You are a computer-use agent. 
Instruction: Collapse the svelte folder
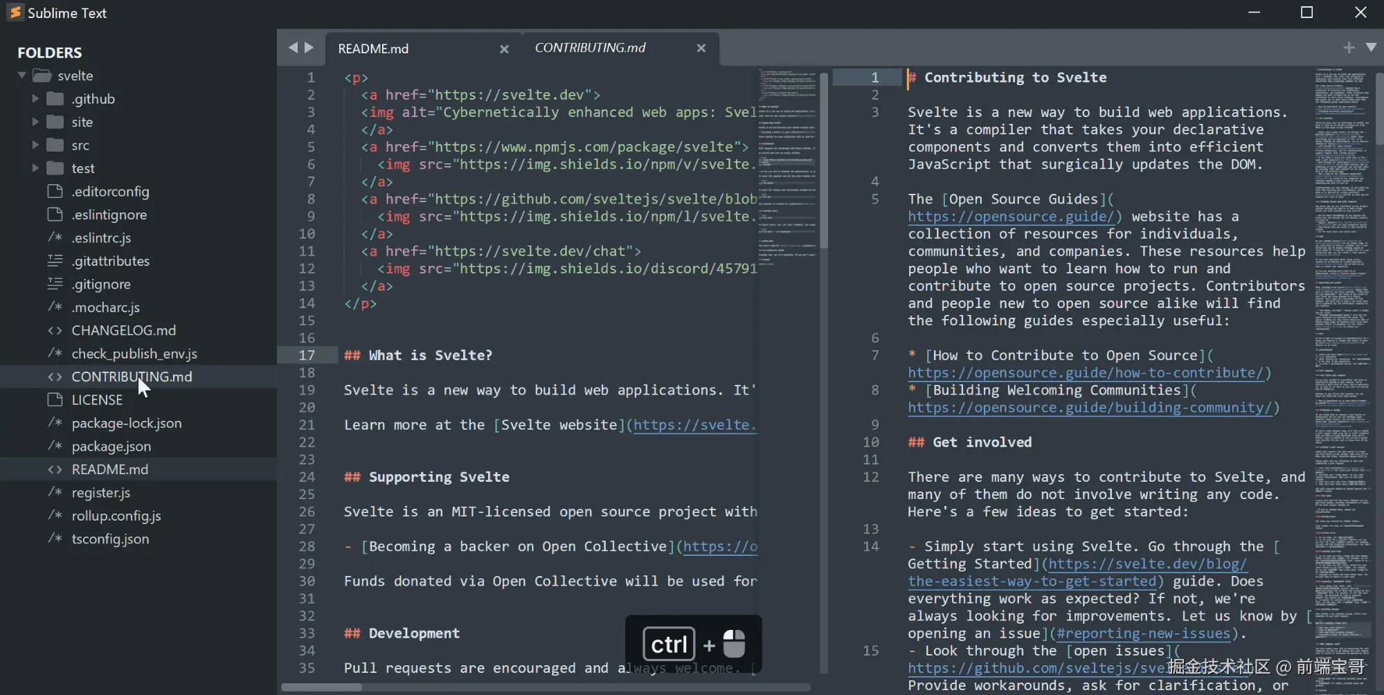pos(21,75)
